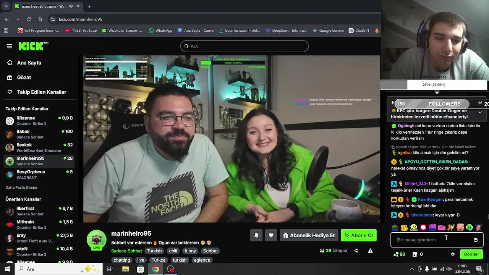
Task: Open a new Chrome tab
Action: (89, 6)
